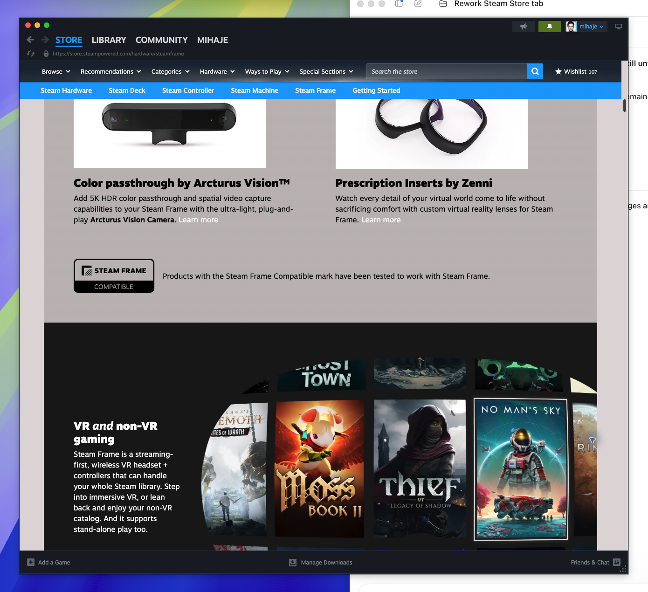Open the announcements megaphone icon

524,27
